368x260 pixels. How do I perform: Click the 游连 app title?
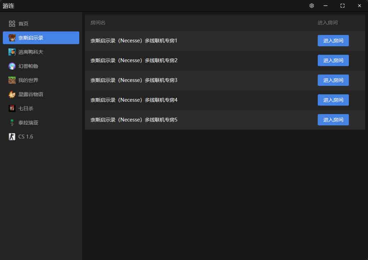pyautogui.click(x=8, y=6)
